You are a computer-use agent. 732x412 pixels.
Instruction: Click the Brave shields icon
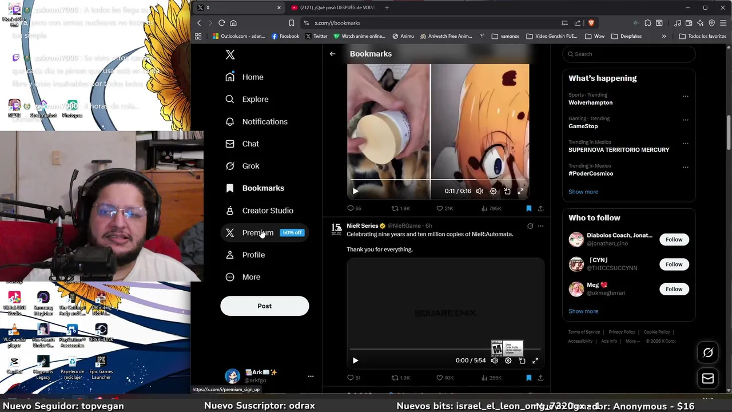pos(591,23)
